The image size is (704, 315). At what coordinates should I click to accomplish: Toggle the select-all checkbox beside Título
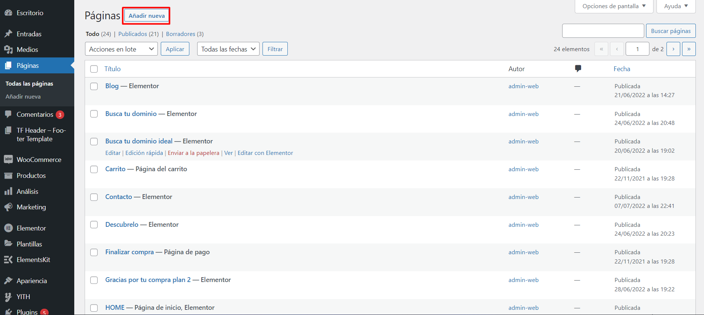point(94,69)
